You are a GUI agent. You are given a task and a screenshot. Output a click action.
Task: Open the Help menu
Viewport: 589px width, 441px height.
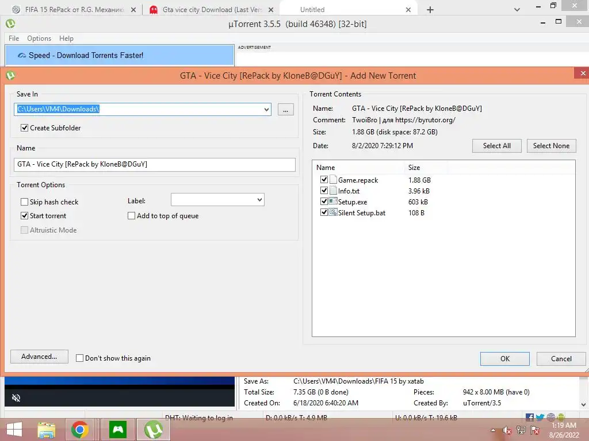66,38
